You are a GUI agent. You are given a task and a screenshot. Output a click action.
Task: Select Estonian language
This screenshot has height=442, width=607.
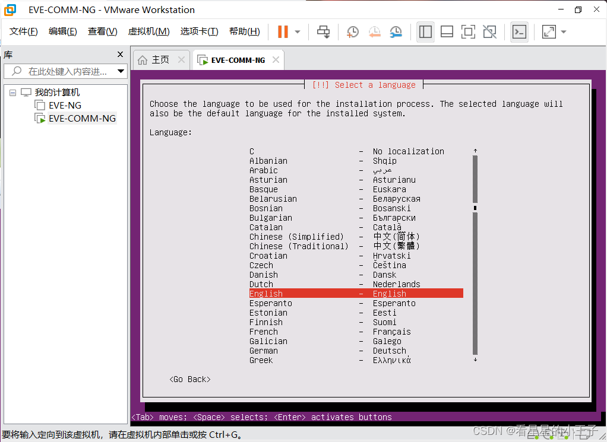(x=356, y=313)
